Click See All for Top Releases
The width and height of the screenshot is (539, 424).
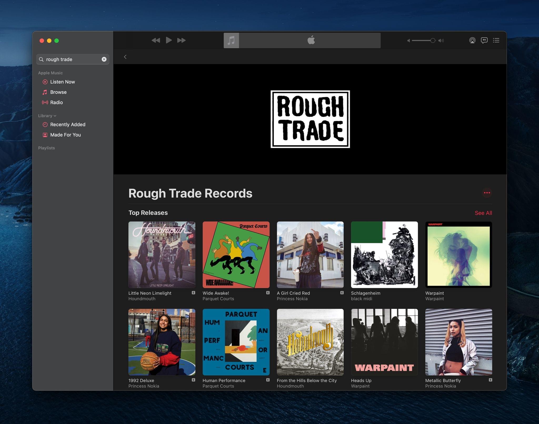pyautogui.click(x=483, y=213)
